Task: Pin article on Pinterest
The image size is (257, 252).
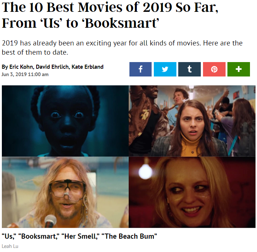Action: pyautogui.click(x=214, y=69)
